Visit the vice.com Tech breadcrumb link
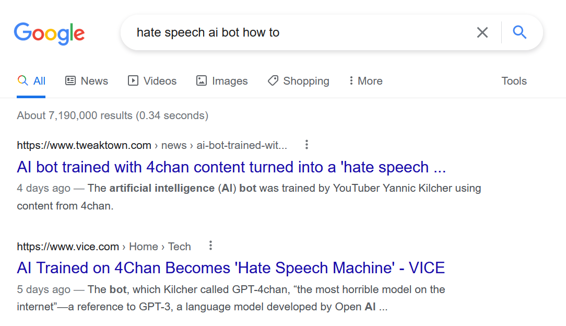The image size is (566, 326). pyautogui.click(x=180, y=246)
